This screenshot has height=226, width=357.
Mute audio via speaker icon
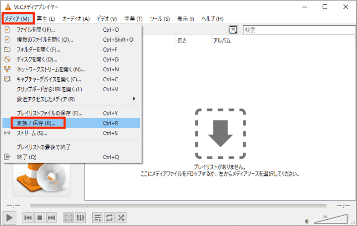coord(307,221)
